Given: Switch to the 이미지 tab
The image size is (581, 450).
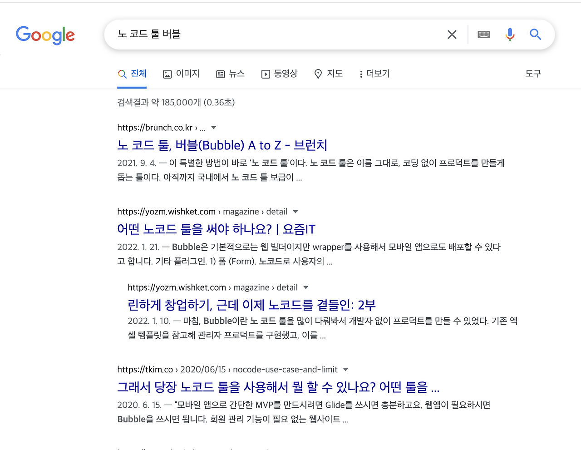Looking at the screenshot, I should point(181,74).
